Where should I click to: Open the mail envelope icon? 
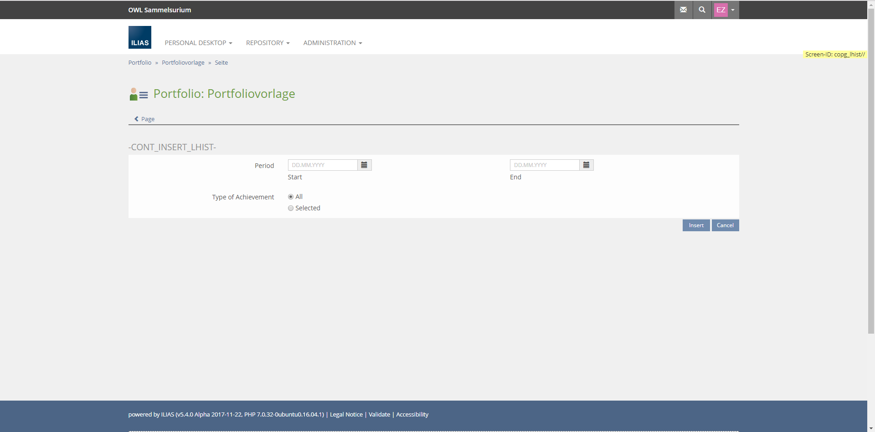coord(683,10)
